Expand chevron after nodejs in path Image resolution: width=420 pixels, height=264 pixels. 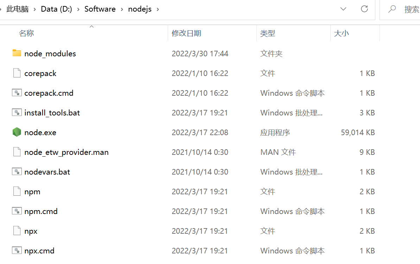pyautogui.click(x=158, y=10)
